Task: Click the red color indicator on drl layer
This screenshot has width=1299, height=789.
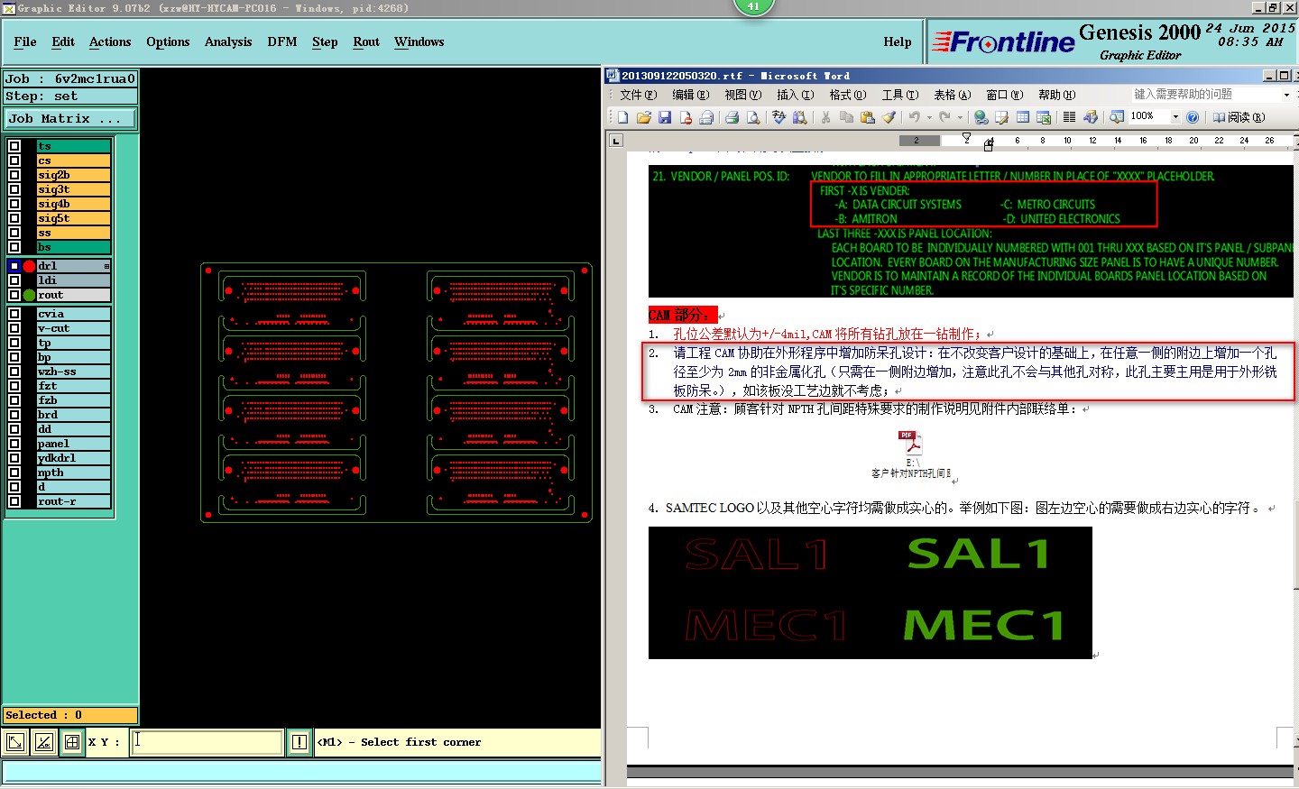Action: tap(29, 266)
